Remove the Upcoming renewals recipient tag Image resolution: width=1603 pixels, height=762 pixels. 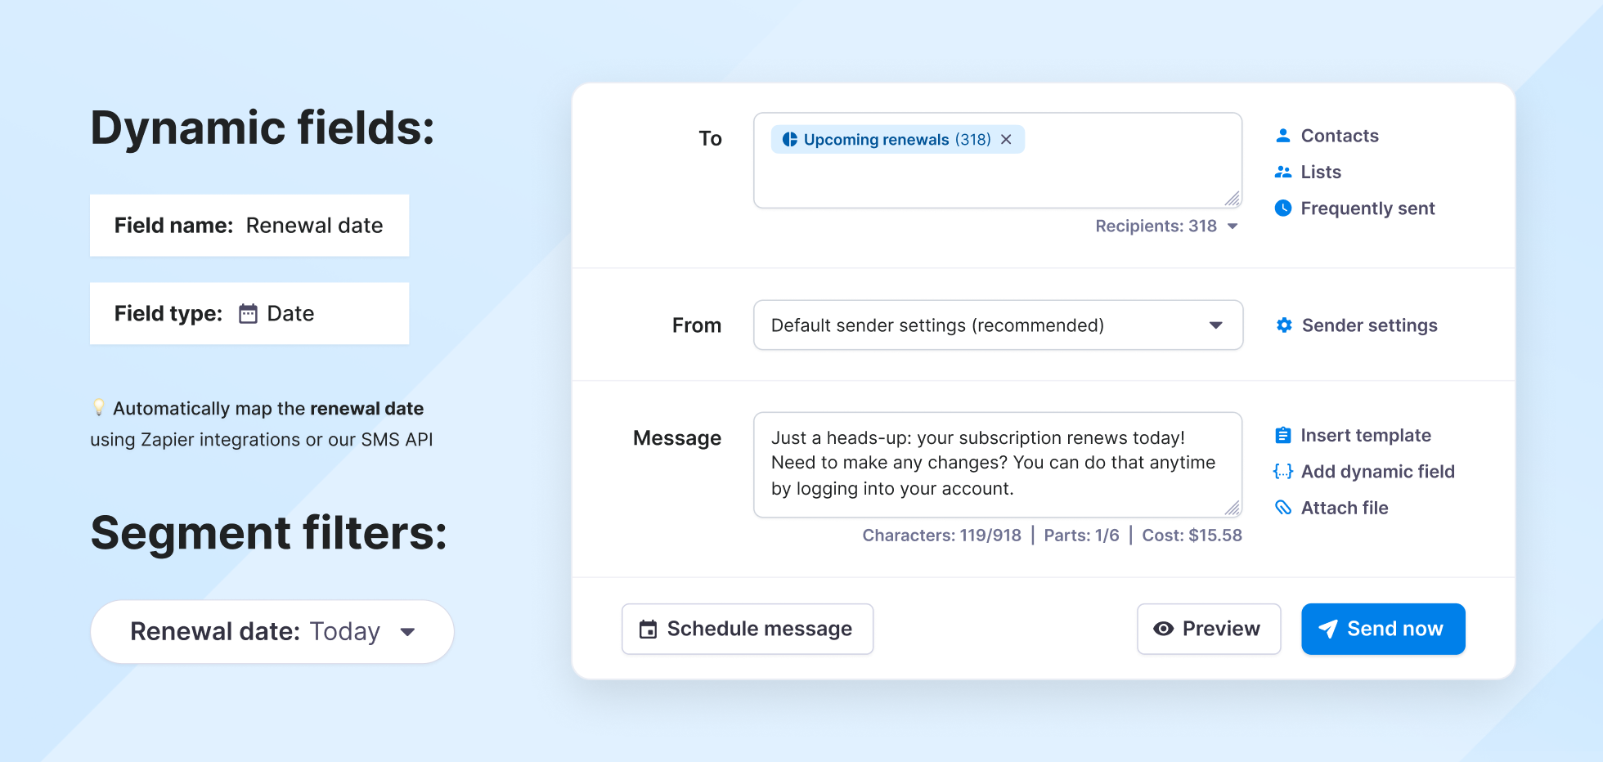[x=1006, y=140]
